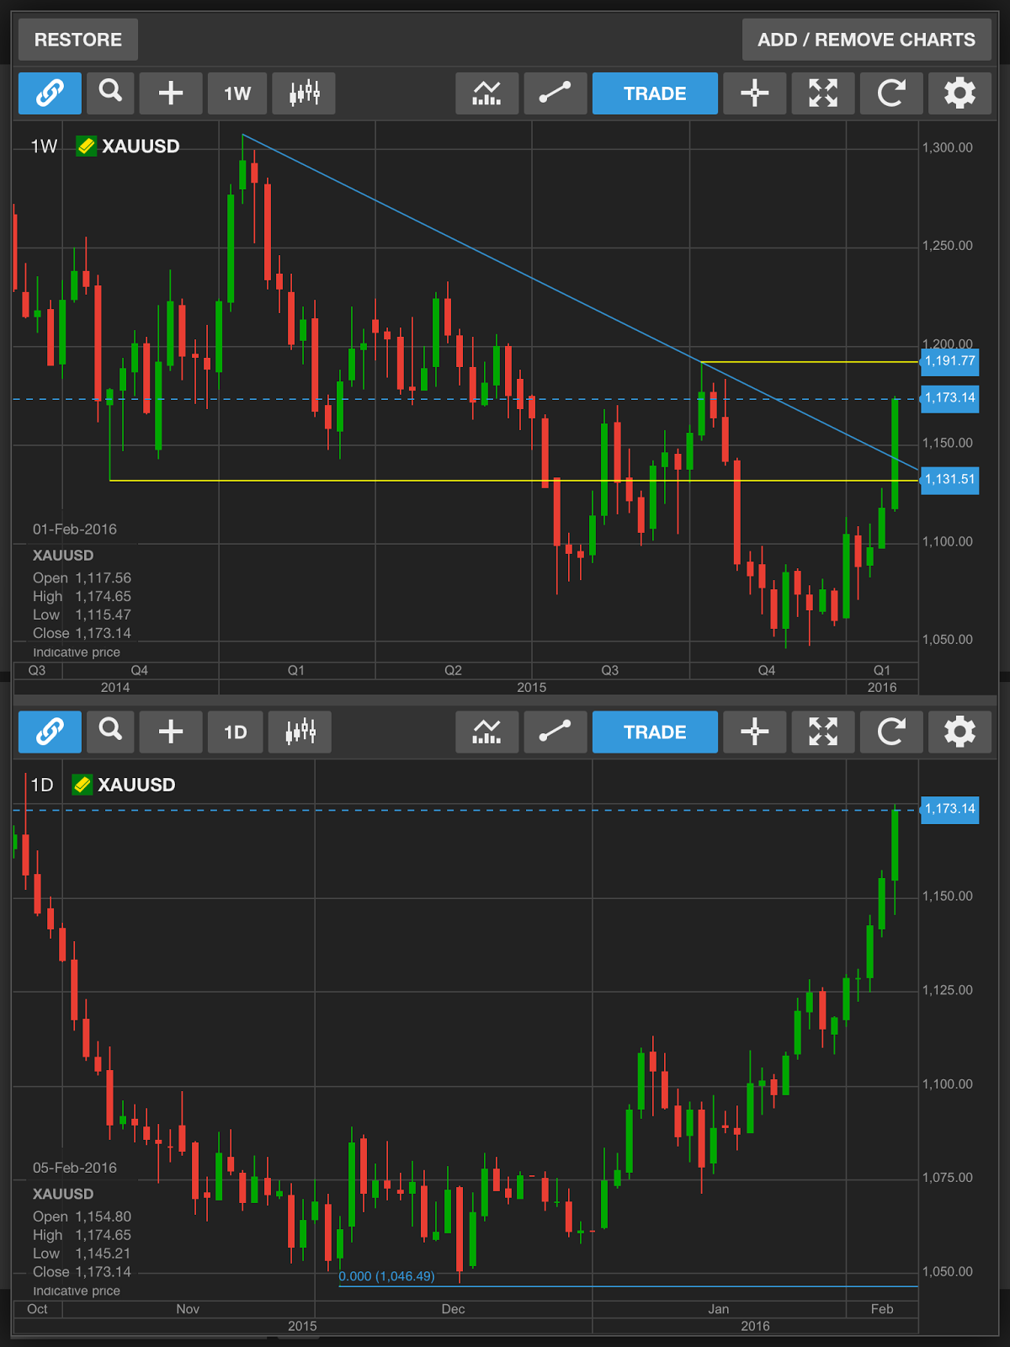Open ADD / REMOVE CHARTS
The height and width of the screenshot is (1347, 1010).
[866, 40]
